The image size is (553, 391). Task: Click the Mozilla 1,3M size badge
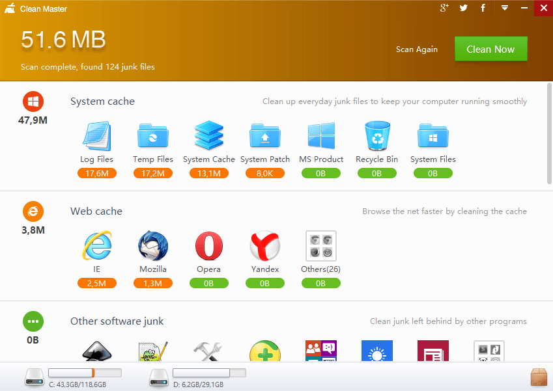(x=153, y=283)
